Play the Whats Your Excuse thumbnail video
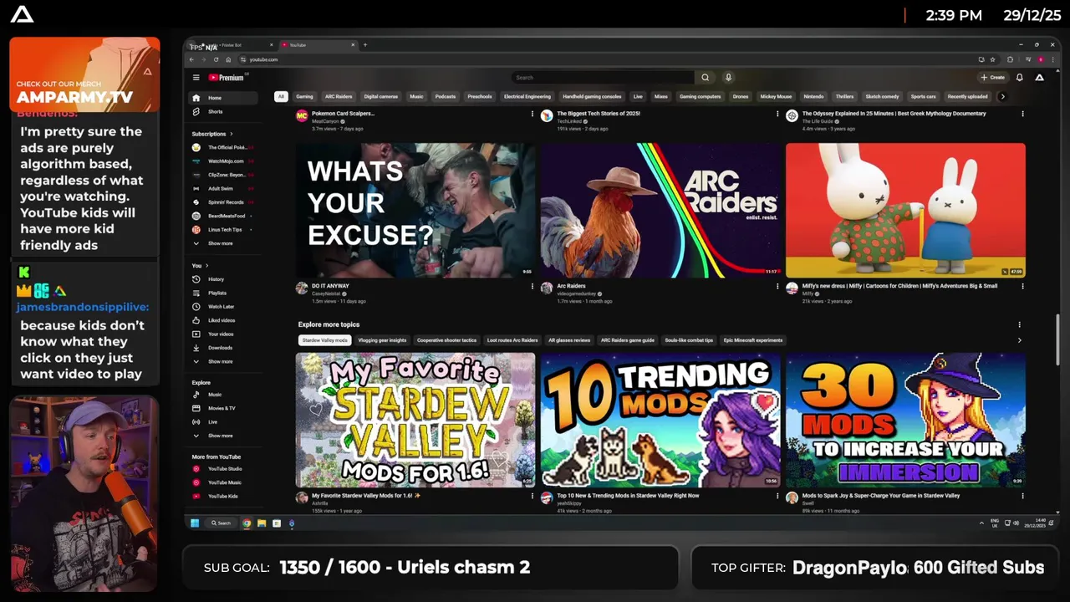 pyautogui.click(x=415, y=210)
